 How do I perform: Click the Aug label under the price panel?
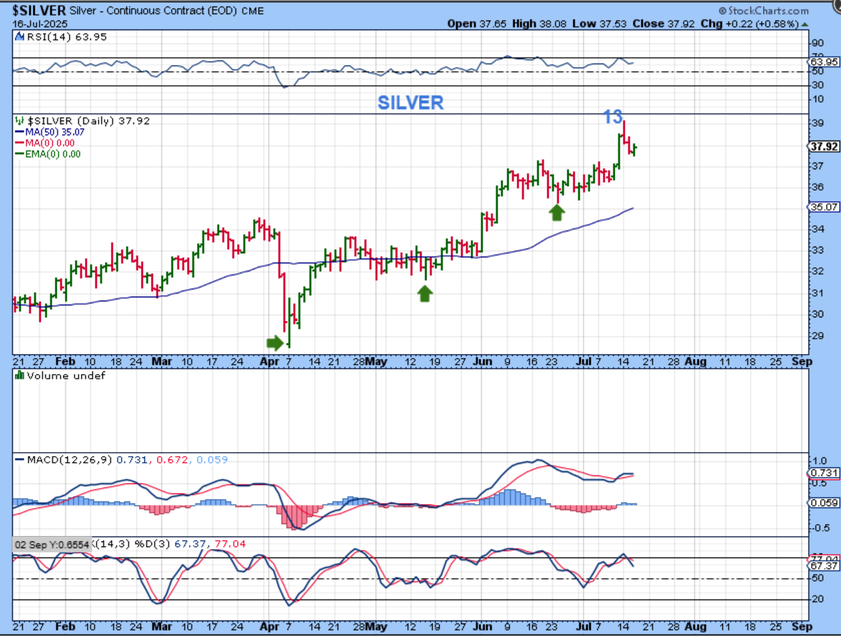tap(695, 361)
